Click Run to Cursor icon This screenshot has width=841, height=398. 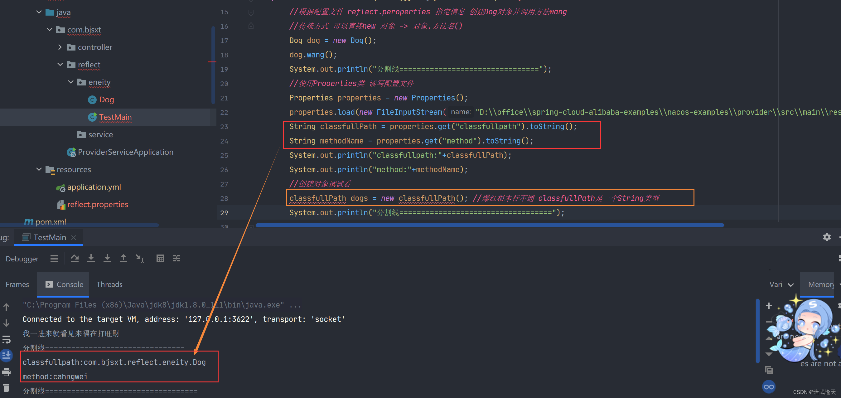[x=140, y=259]
